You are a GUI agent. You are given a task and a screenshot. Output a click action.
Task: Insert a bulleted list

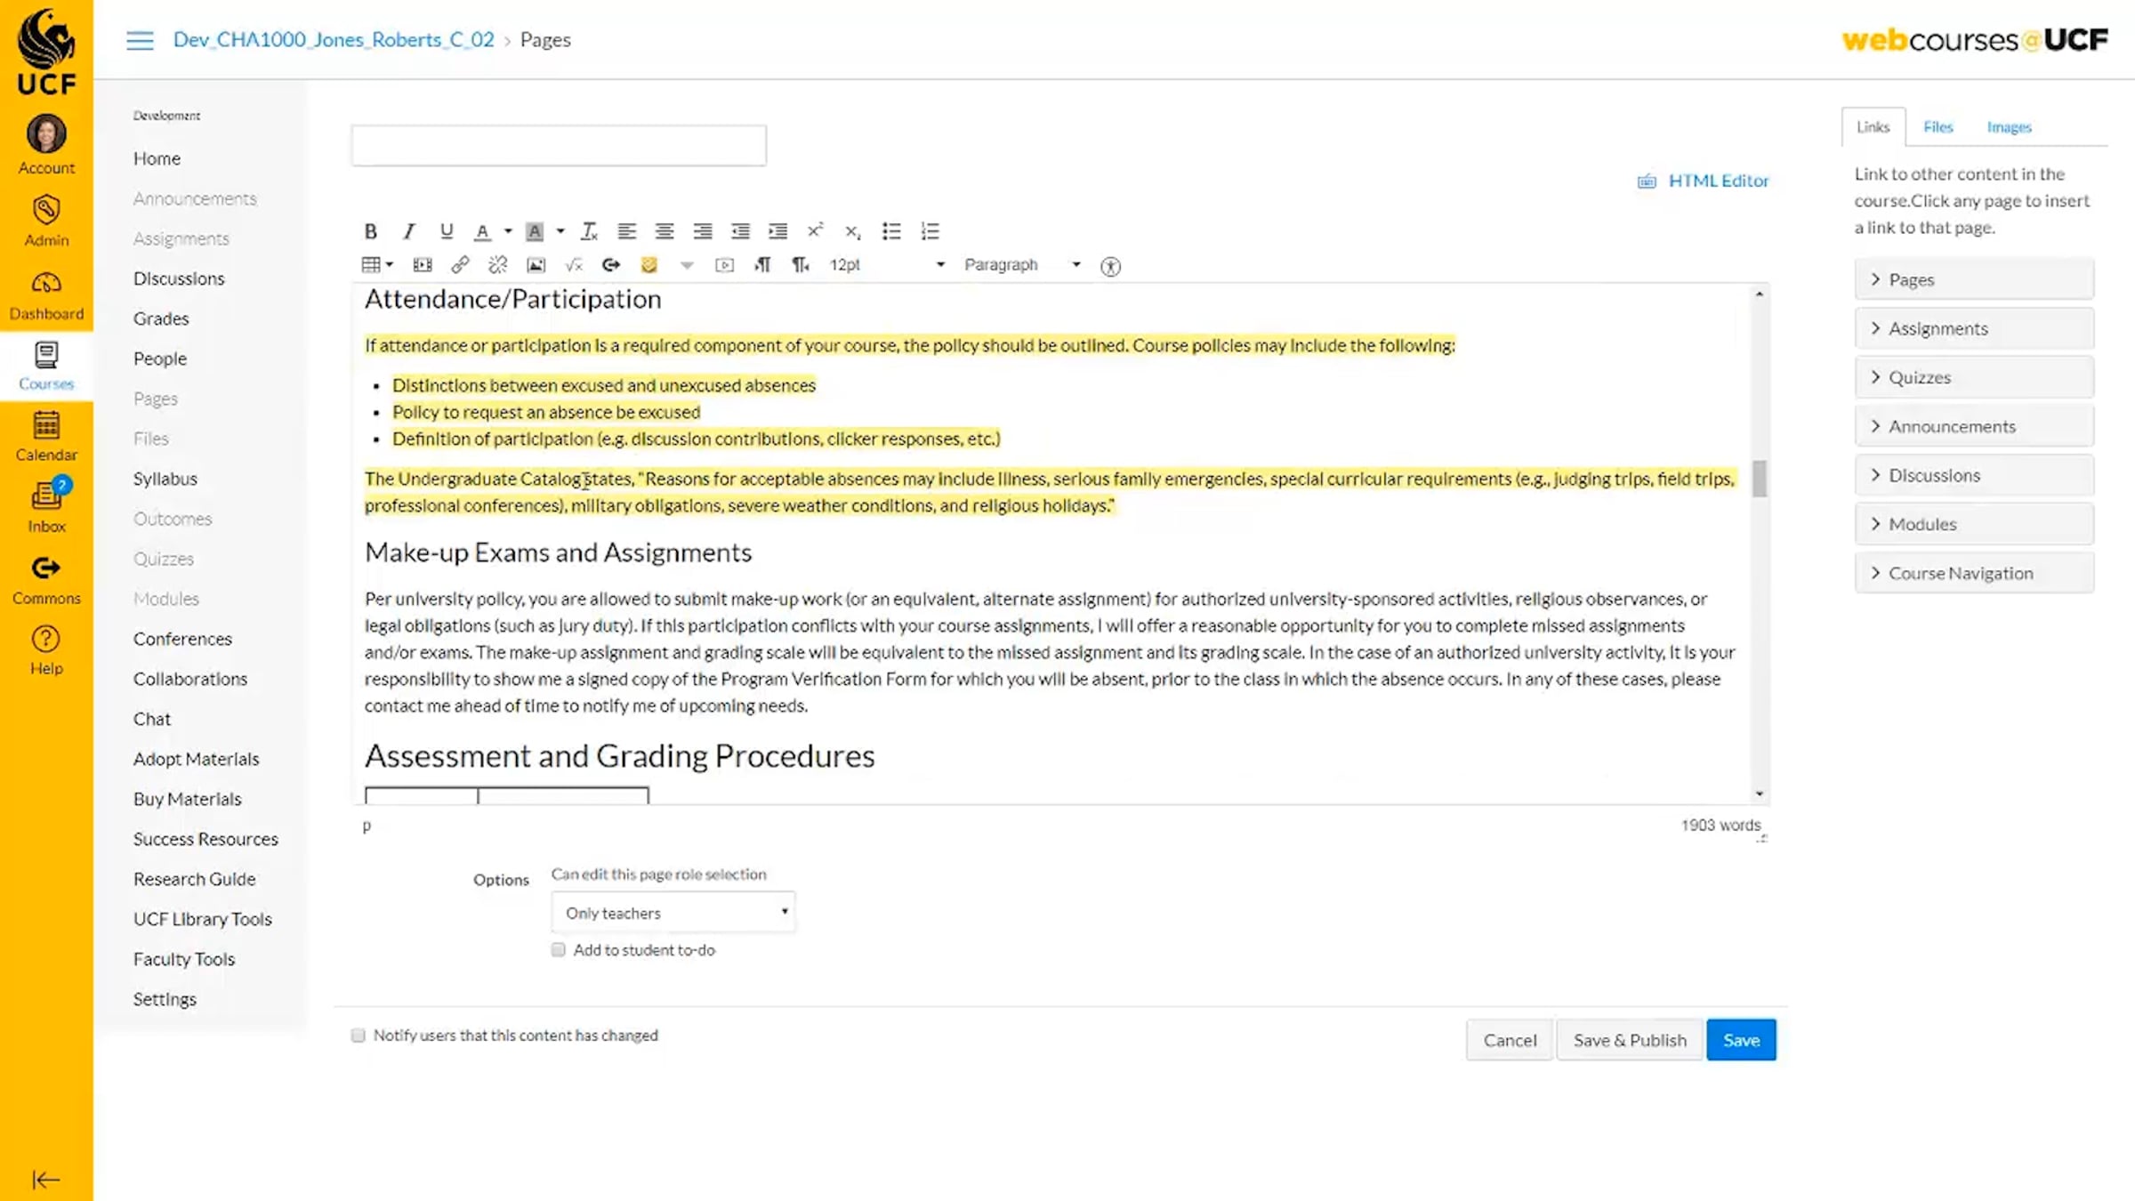point(890,231)
